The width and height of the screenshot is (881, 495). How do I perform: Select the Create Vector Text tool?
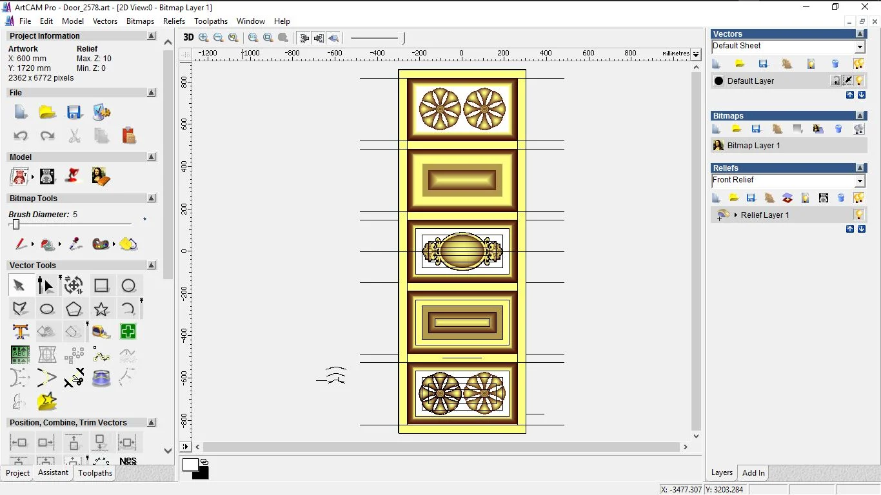point(20,332)
